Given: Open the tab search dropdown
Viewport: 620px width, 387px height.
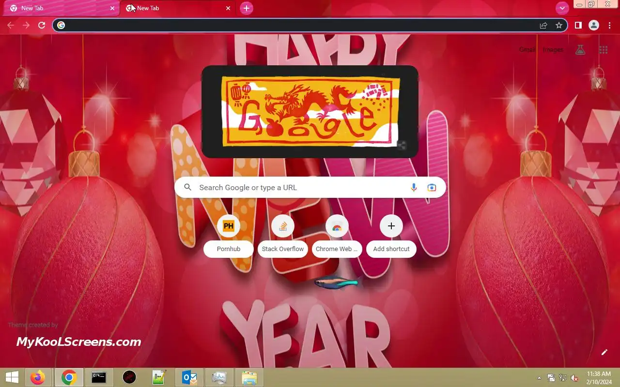Looking at the screenshot, I should (562, 8).
